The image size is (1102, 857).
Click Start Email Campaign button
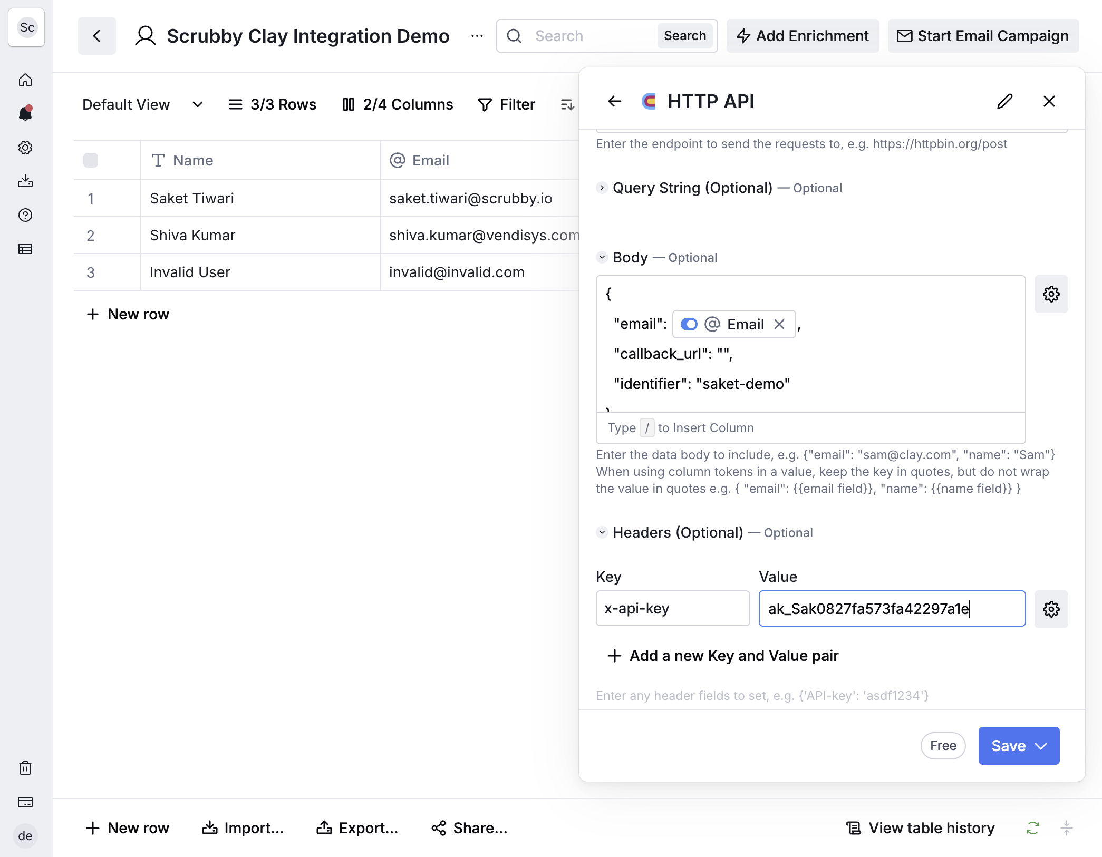(x=983, y=36)
